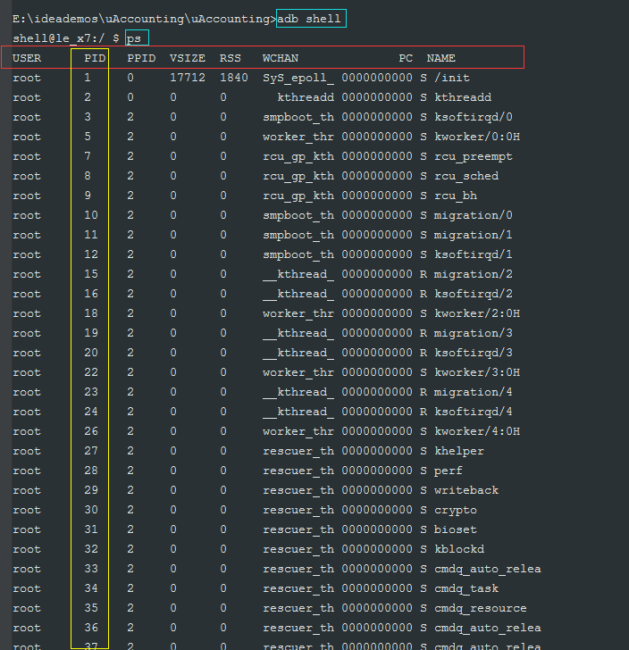Click the WCHAN column header
Screen dimensions: 629x650
[281, 58]
